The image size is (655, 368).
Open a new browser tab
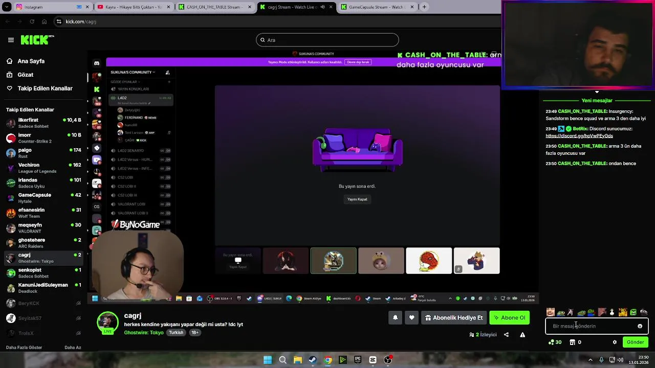(x=424, y=7)
